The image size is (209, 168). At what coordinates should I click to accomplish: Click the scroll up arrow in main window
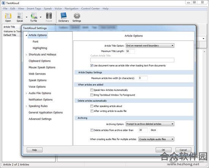[204, 51]
